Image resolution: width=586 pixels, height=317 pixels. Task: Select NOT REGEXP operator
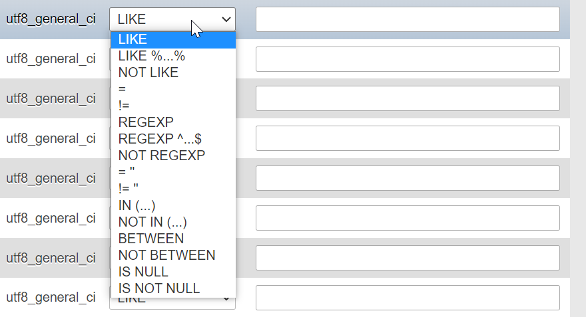pos(173,156)
